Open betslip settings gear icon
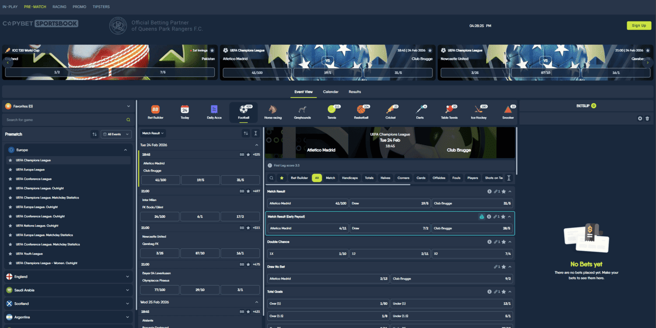The height and width of the screenshot is (328, 656). coord(640,119)
